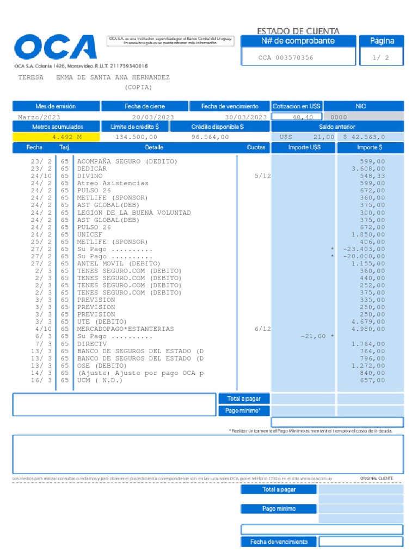
Task: Click the ORIGINAL CLIENTE label
Action: pos(377,478)
